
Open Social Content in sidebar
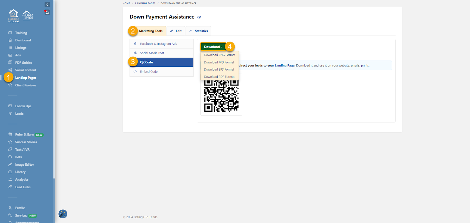click(x=26, y=70)
